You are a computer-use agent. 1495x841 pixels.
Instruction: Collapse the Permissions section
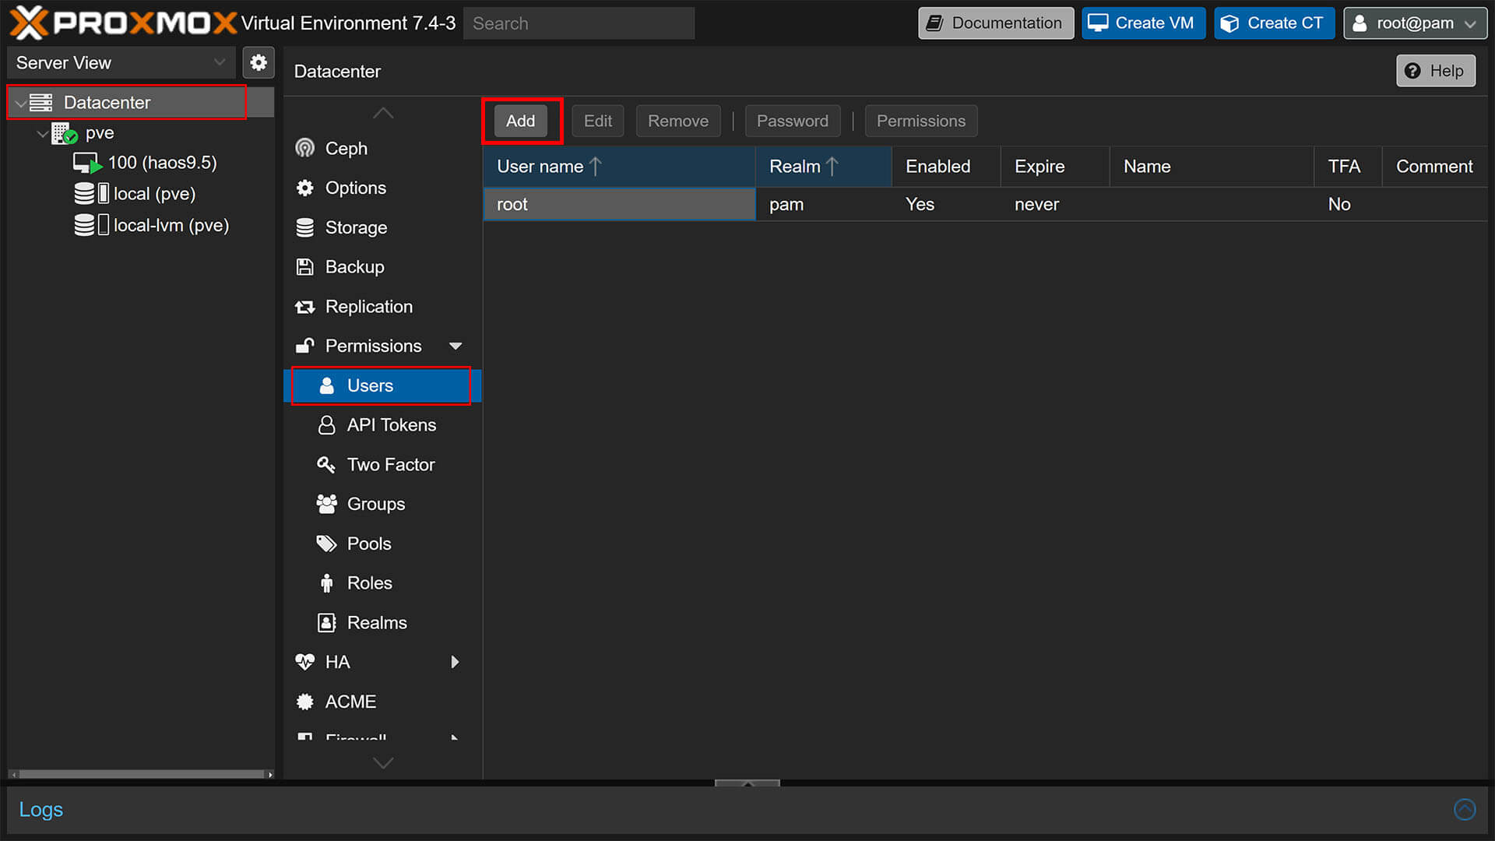pyautogui.click(x=456, y=346)
